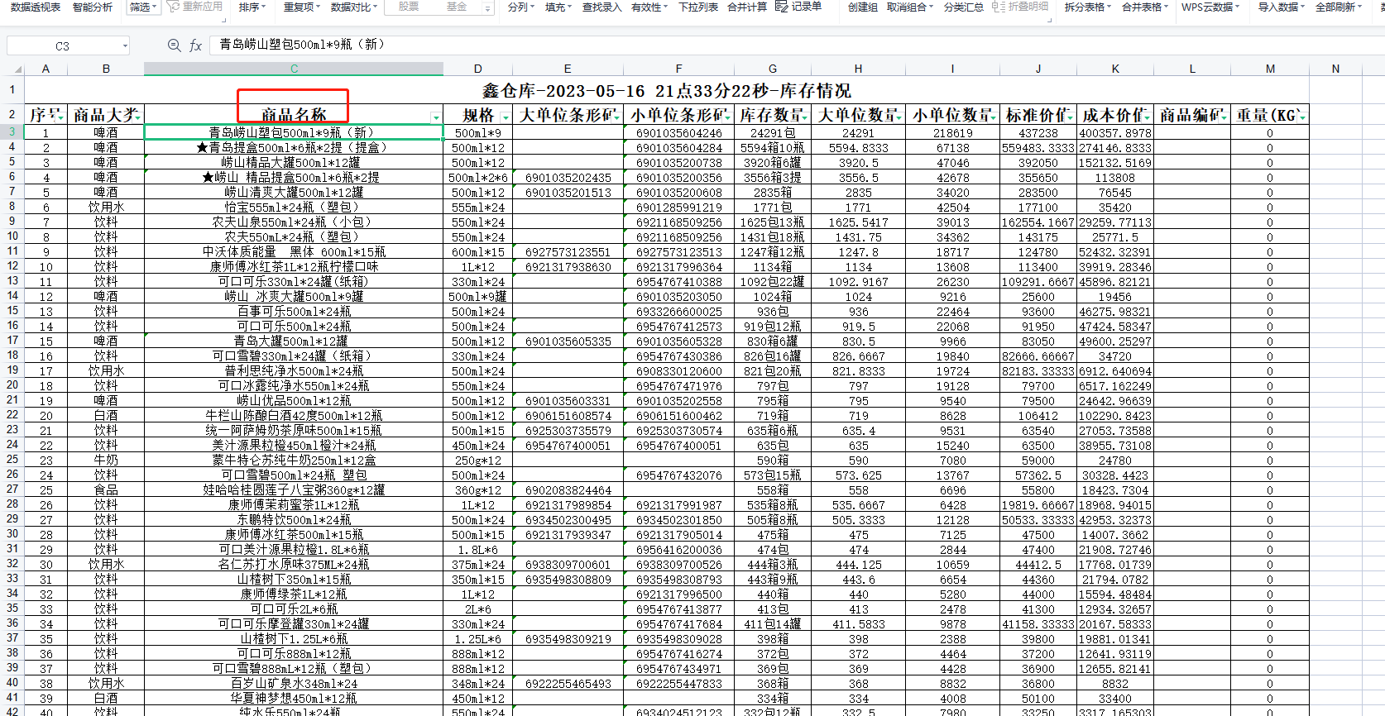Open the 筛选 filter dropdown
Viewport: 1385px width, 716px height.
tap(143, 7)
